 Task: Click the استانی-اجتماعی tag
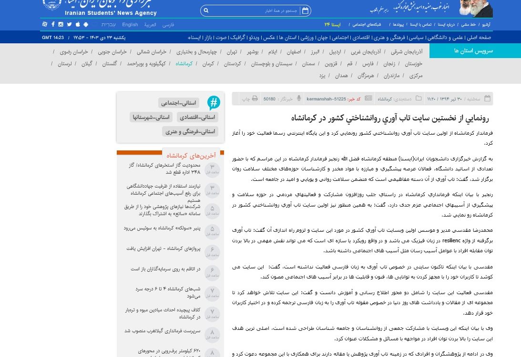pyautogui.click(x=179, y=103)
